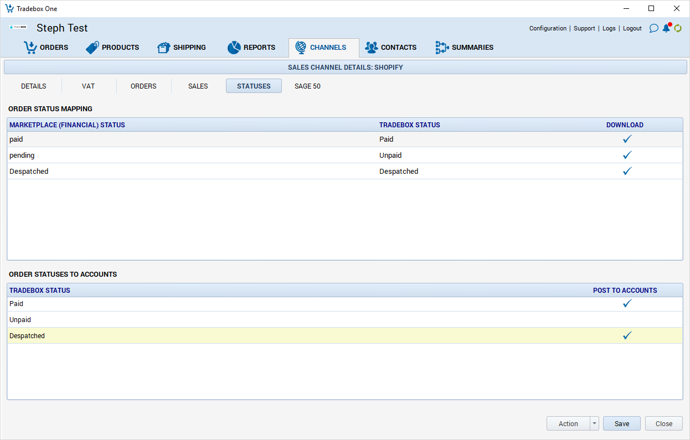This screenshot has width=690, height=440.
Task: Toggle Download checkmark for the paid row
Action: 627,139
